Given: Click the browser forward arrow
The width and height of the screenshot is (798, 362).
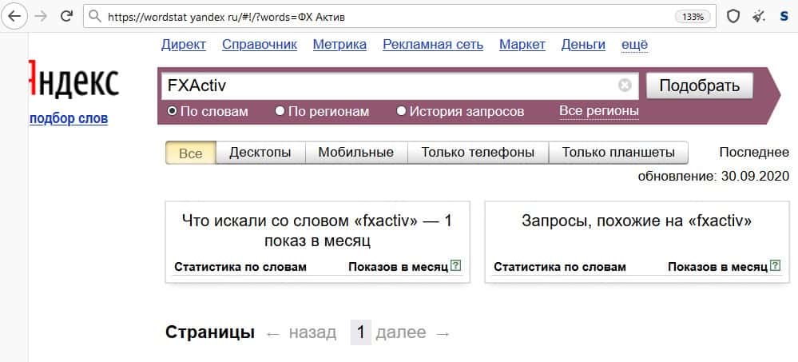Looking at the screenshot, I should pos(41,16).
